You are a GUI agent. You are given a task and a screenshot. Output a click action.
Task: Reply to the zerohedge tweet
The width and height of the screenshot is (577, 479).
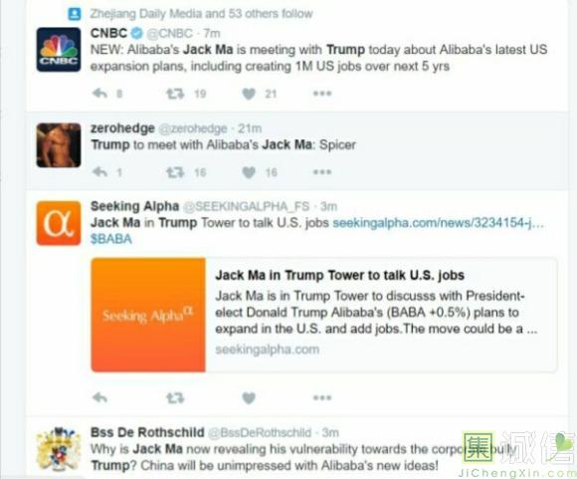click(99, 172)
